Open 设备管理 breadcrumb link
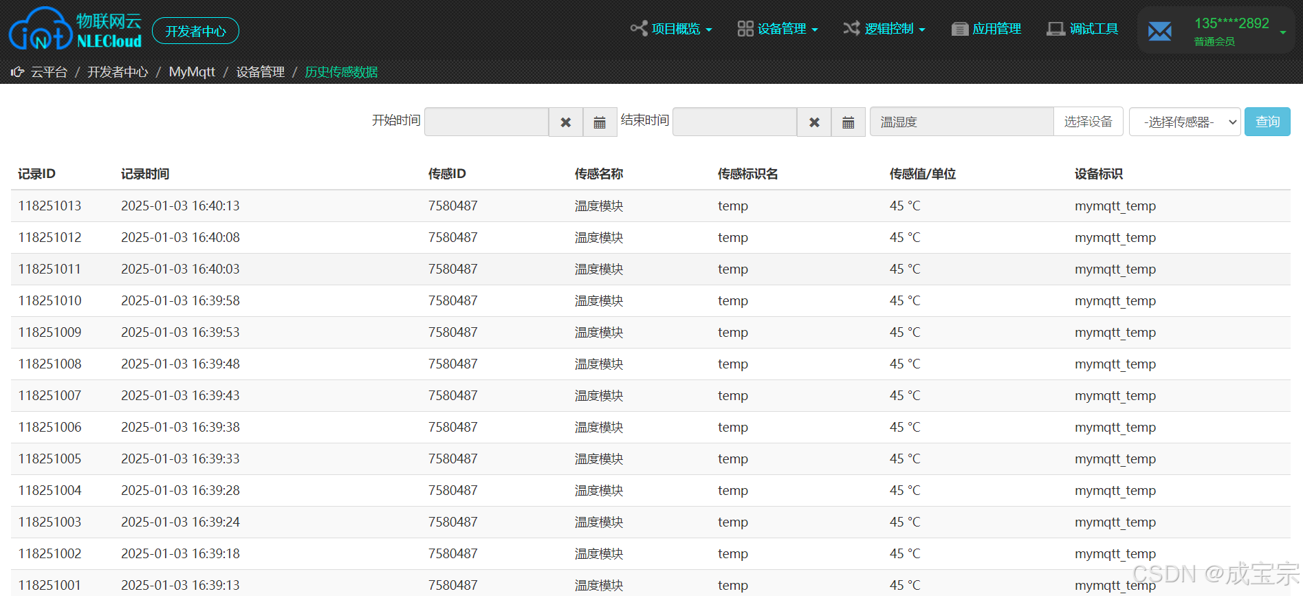 click(261, 72)
